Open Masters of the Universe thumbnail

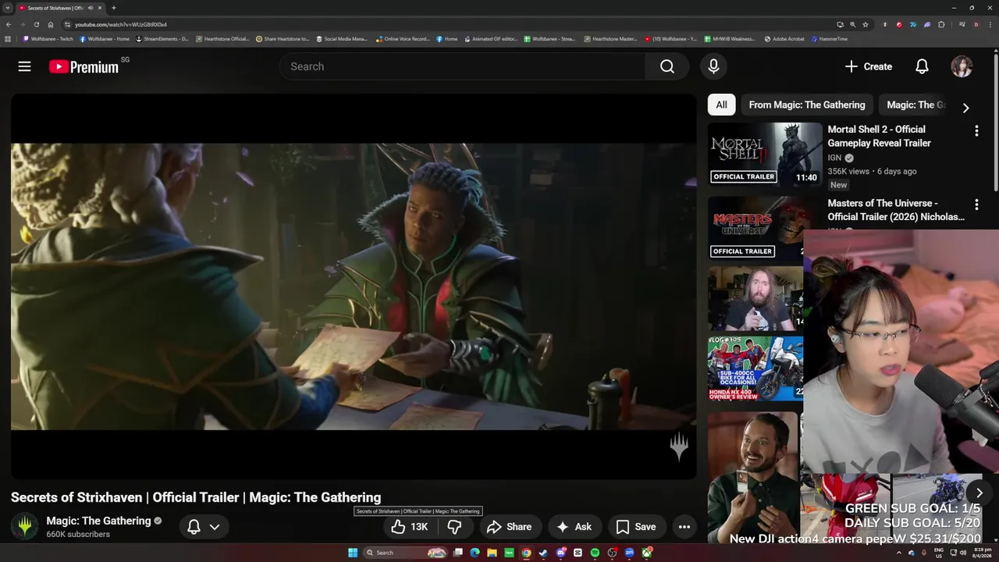(x=755, y=228)
